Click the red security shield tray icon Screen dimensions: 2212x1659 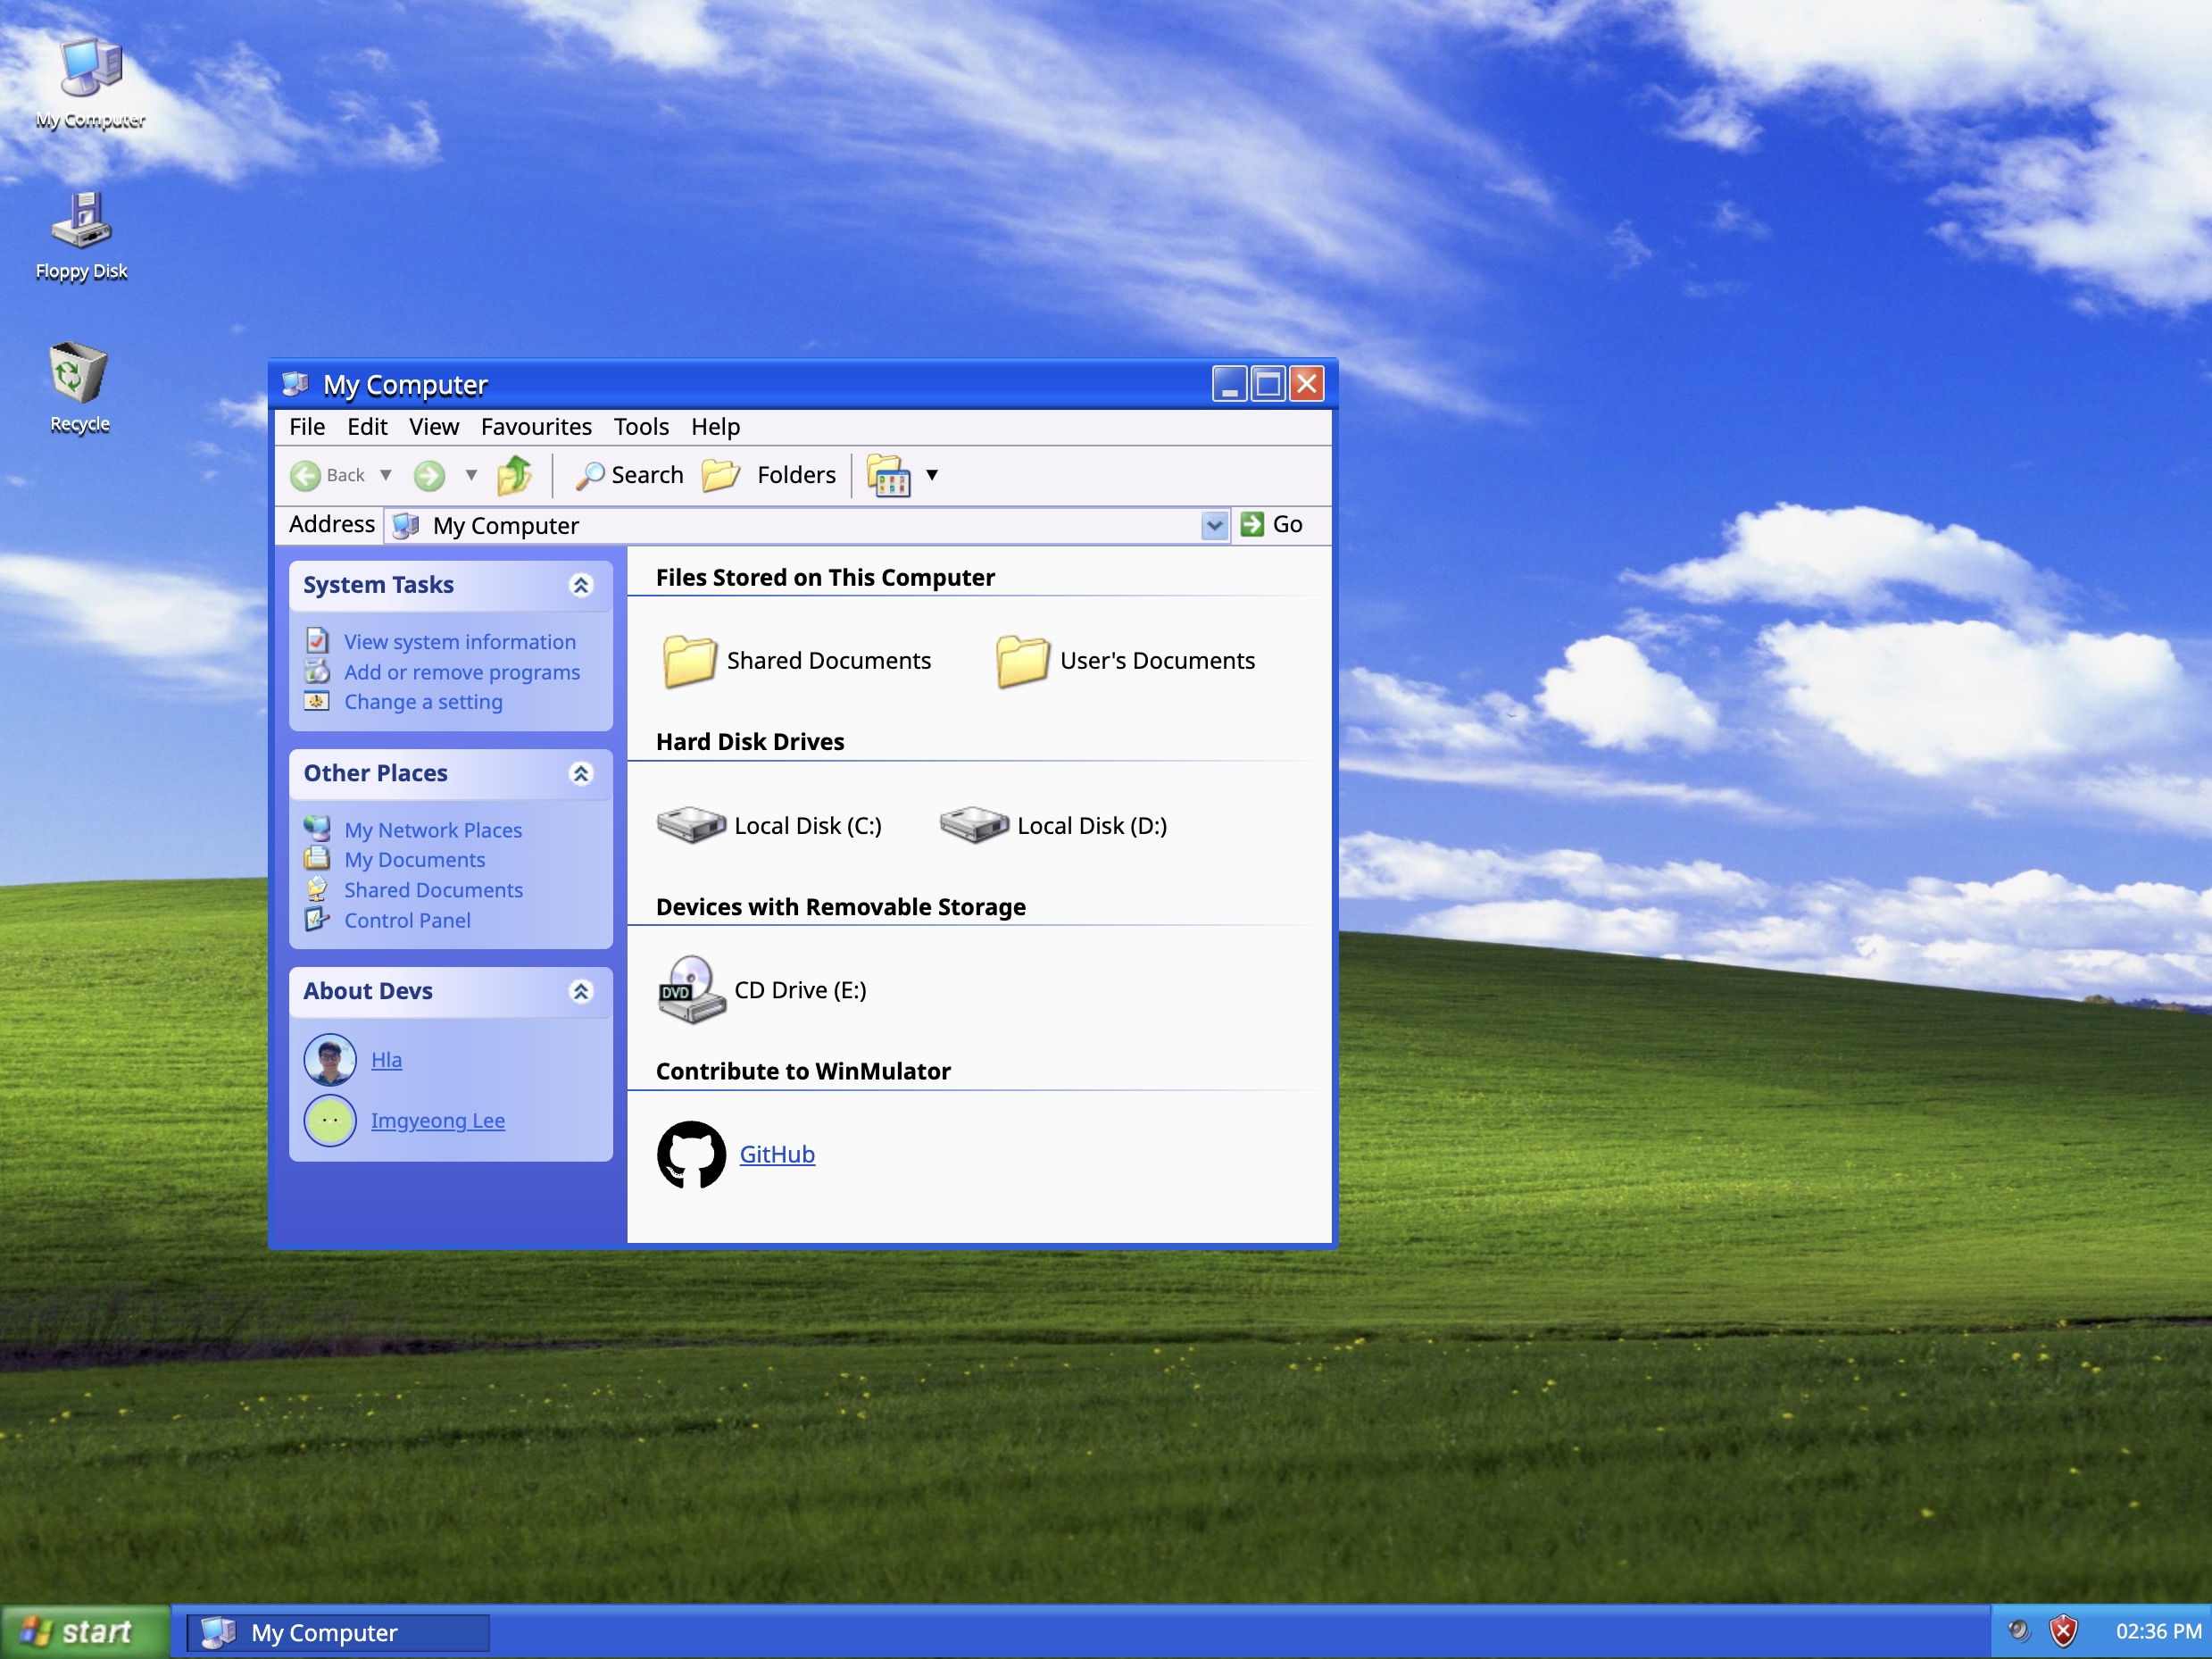click(2063, 1632)
